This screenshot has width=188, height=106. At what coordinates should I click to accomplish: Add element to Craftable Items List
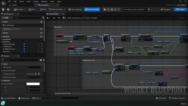pos(36,74)
